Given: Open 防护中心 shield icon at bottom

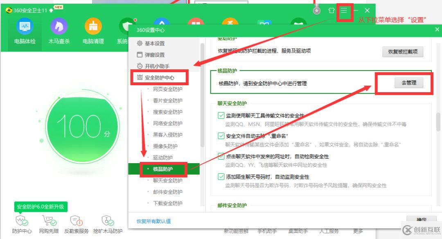Looking at the screenshot, I should (x=22, y=225).
